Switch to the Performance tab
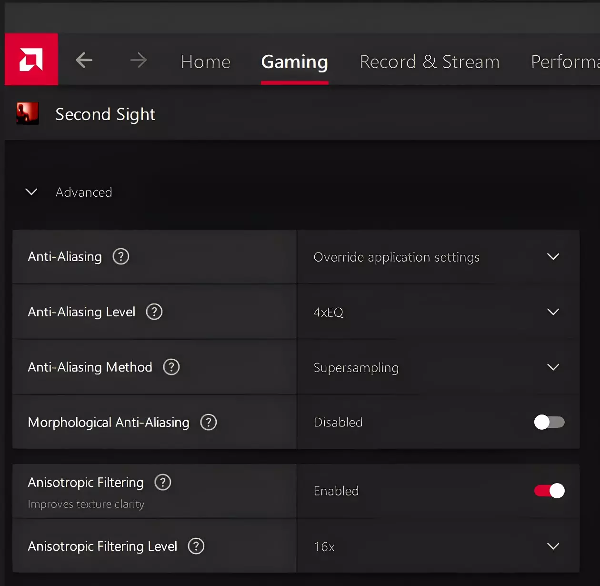600x586 pixels. tap(564, 62)
